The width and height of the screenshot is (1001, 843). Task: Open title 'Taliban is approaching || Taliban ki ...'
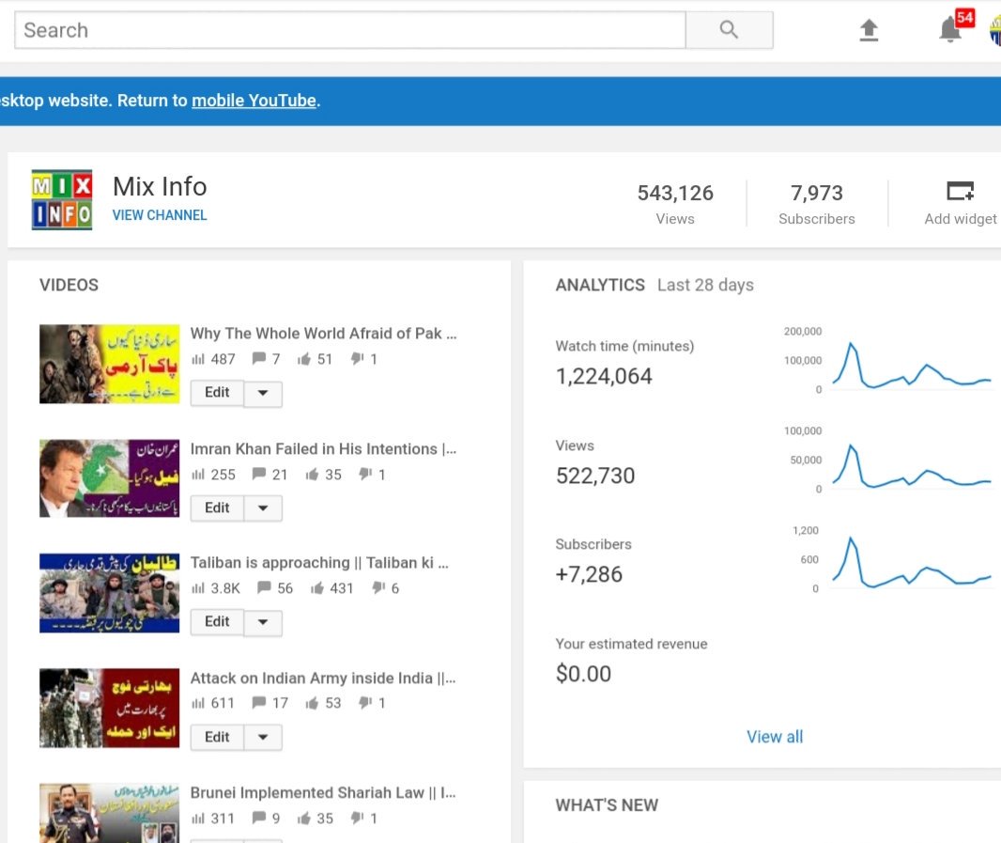pos(319,562)
